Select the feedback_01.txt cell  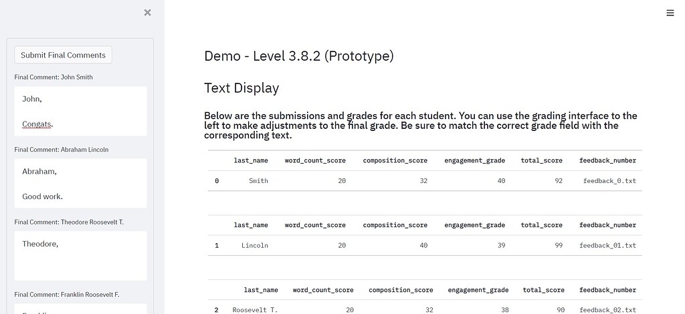[x=607, y=246]
